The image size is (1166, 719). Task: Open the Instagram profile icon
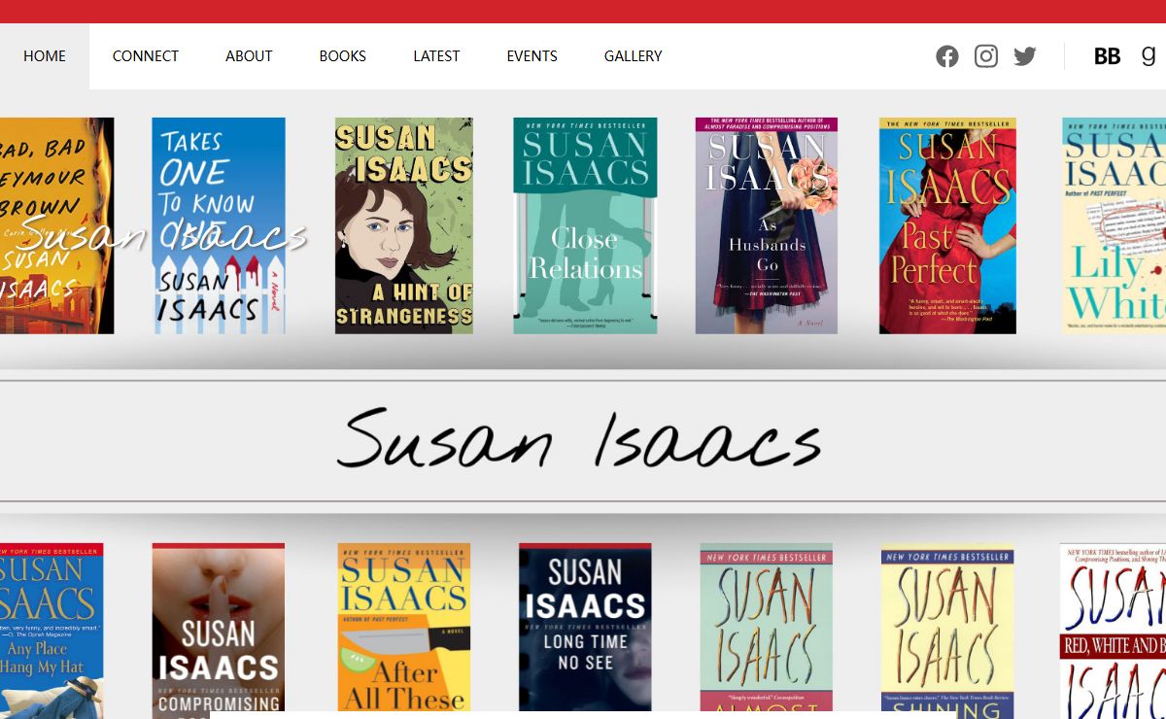coord(986,56)
